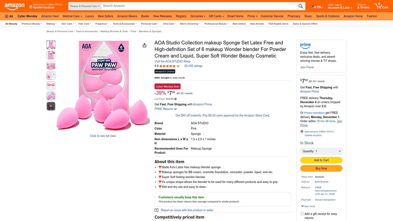Expand the FREE Returns chevron
The width and height of the screenshot is (393, 221).
click(175, 109)
